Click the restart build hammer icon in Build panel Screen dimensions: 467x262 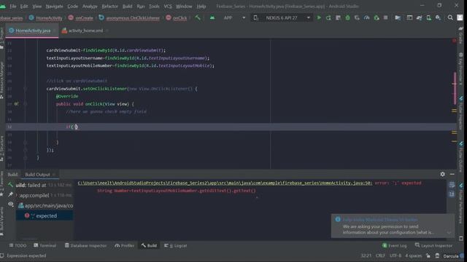(11, 185)
